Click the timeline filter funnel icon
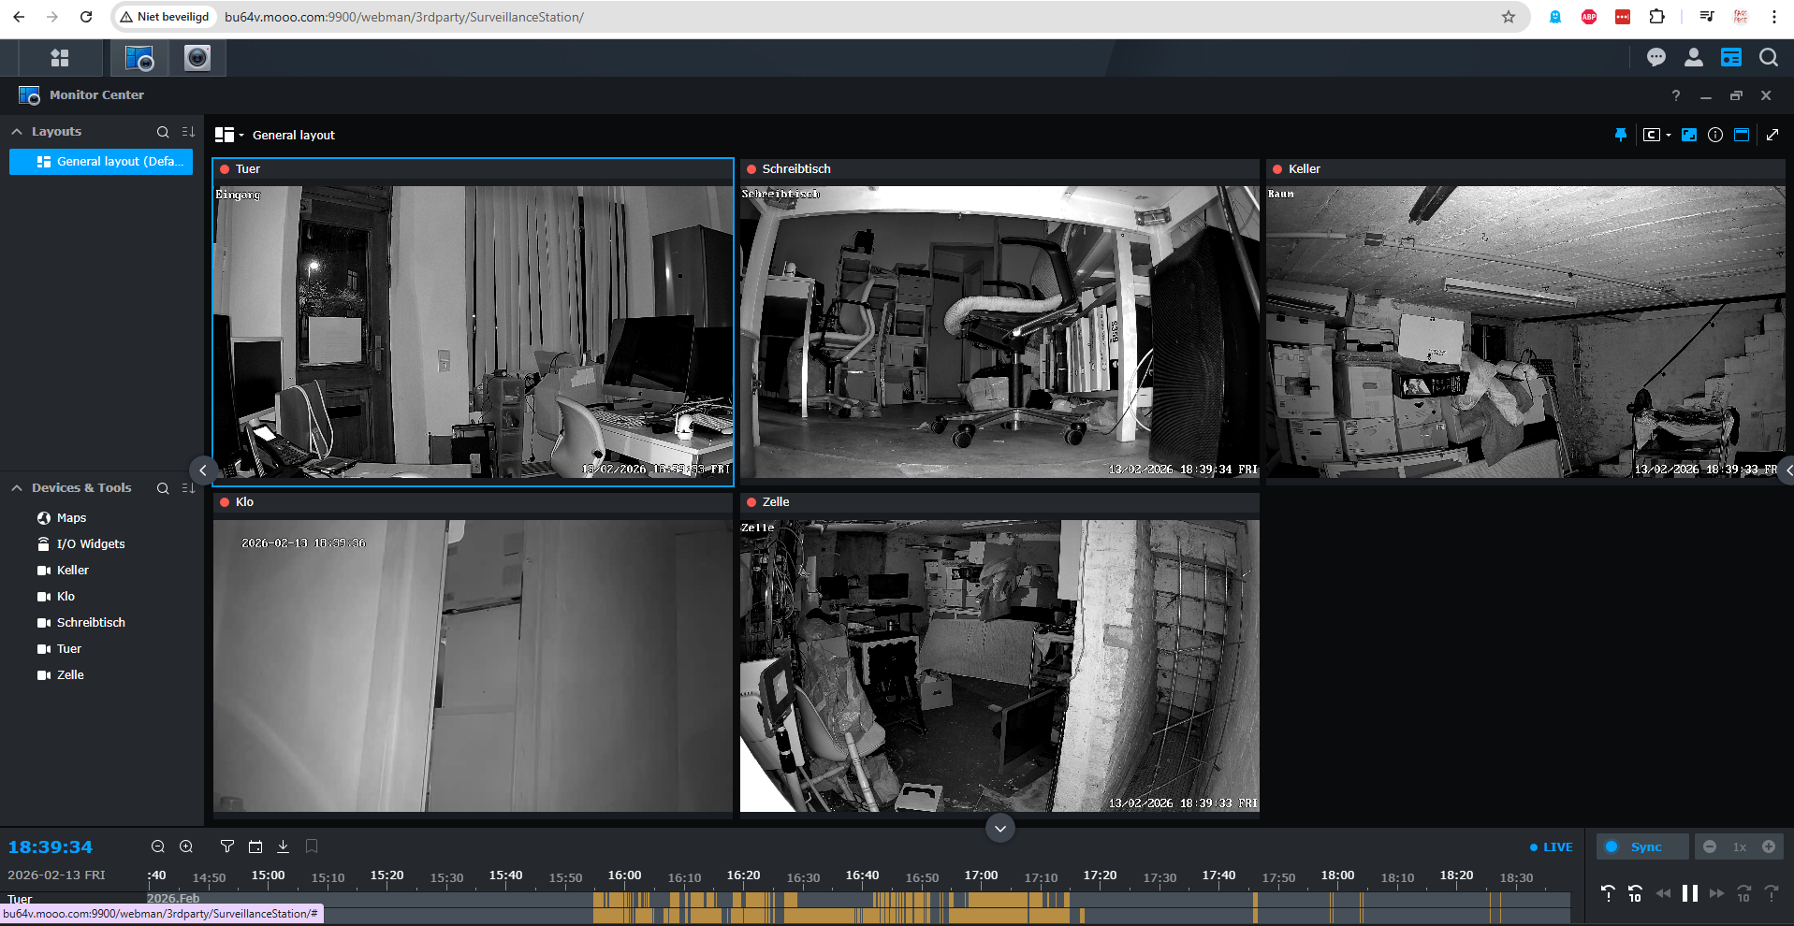Screen dimensions: 1794x926 [226, 846]
